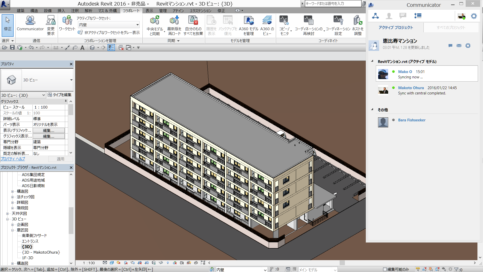Click the Save icon in quick access toolbar
The width and height of the screenshot is (483, 272).
click(x=12, y=48)
